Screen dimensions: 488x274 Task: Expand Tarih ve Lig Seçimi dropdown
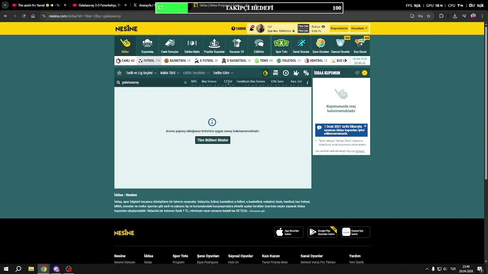[141, 73]
